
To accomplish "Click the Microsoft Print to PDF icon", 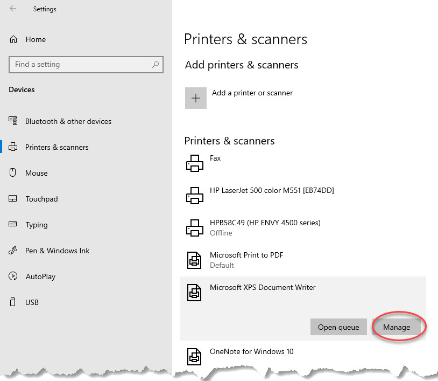I will 194,260.
